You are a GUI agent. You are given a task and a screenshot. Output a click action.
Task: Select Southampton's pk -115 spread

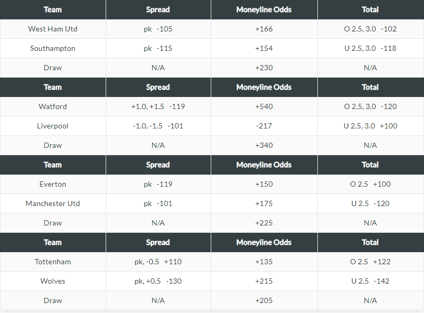pos(158,48)
